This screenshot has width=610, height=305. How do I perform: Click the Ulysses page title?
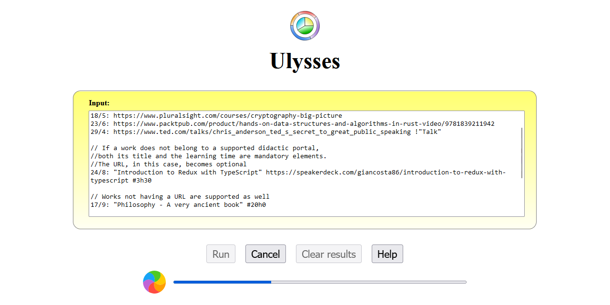(x=305, y=61)
